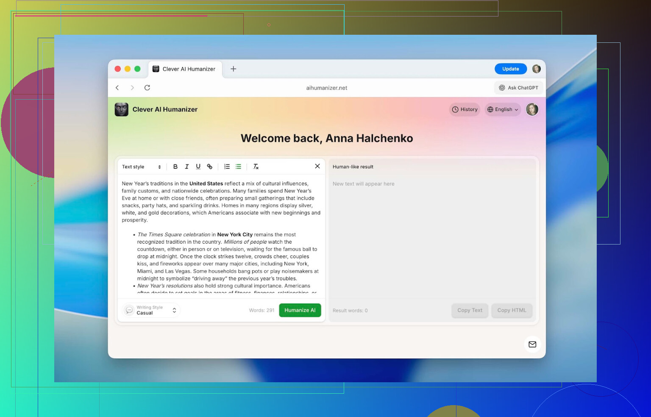The image size is (651, 417).
Task: Open the Text style dropdown
Action: (142, 167)
